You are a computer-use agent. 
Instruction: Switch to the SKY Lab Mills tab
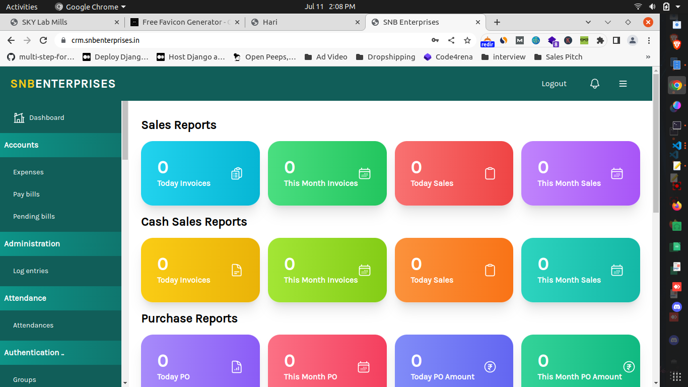coord(64,22)
